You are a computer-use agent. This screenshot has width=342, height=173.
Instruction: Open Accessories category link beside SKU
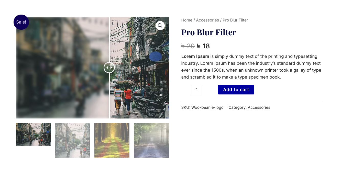pos(259,107)
